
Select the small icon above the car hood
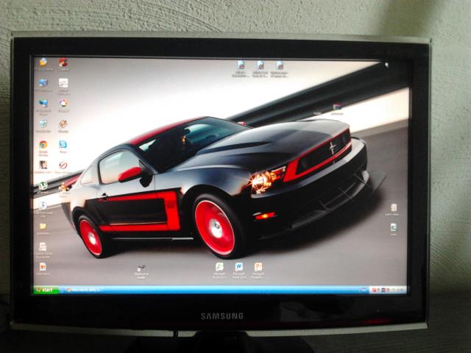337,107
